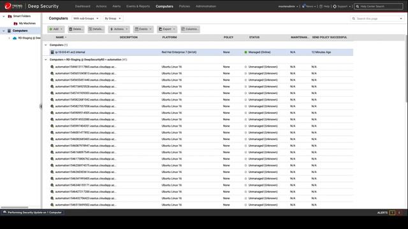Click the security update status bar icon
The width and height of the screenshot is (408, 229).
pyautogui.click(x=4, y=212)
